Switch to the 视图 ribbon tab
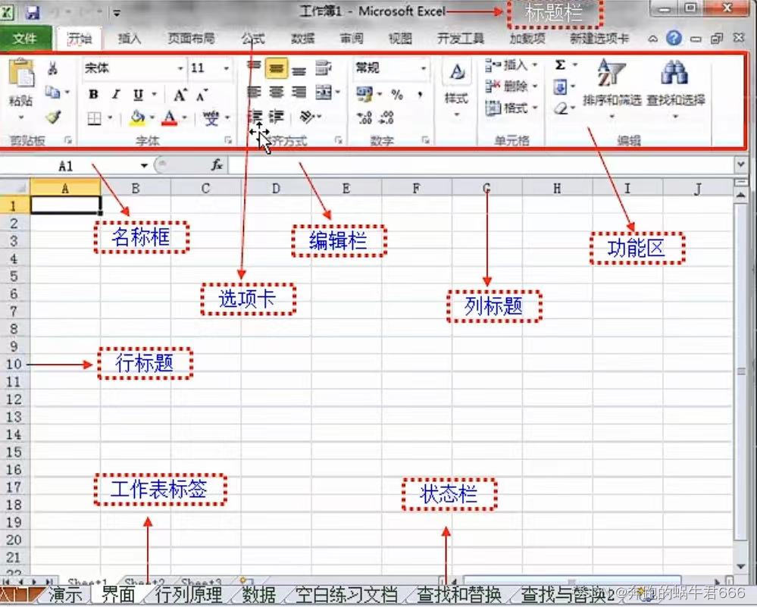 (x=400, y=38)
